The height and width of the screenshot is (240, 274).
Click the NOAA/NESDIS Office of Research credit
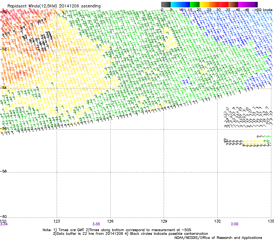pyautogui.click(x=218, y=237)
